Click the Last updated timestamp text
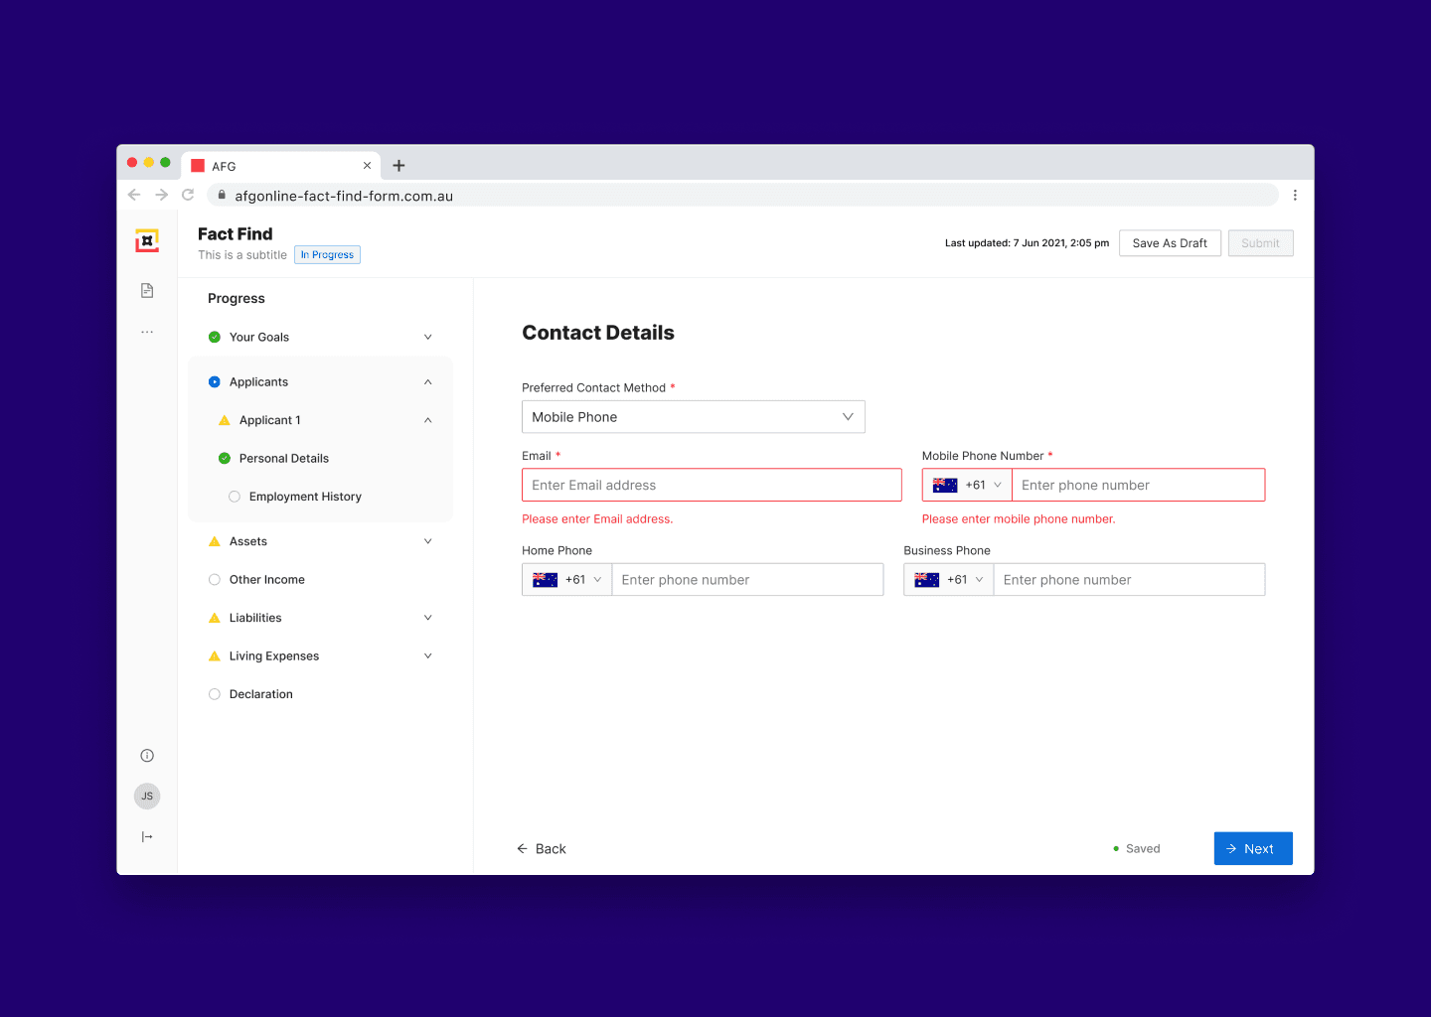1431x1017 pixels. pos(1027,243)
